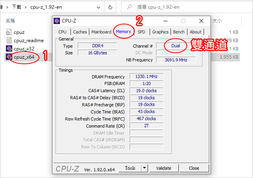Select the Memory tab

coord(123,32)
